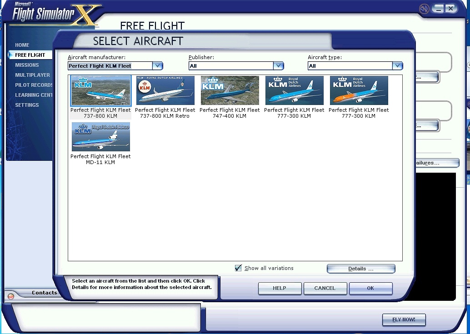
Task: Click the sound speaker icon in title bar
Action: point(424,9)
